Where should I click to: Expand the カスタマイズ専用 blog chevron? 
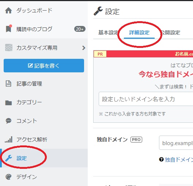coord(84,48)
